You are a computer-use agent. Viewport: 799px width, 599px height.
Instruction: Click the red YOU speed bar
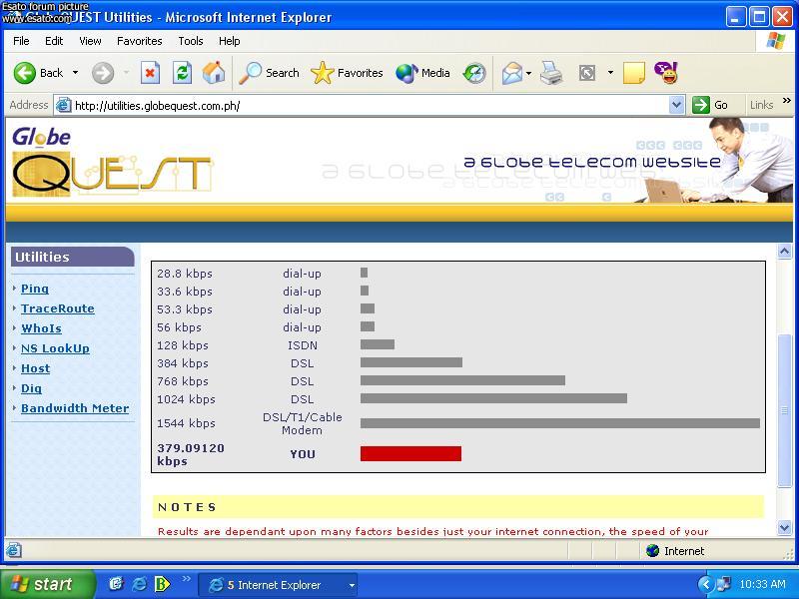coord(410,454)
